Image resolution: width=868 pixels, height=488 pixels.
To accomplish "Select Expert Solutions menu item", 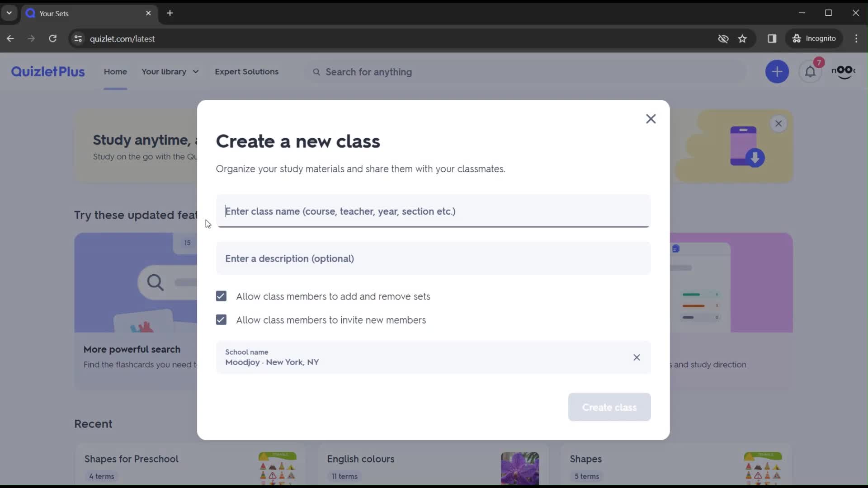I will (x=246, y=71).
